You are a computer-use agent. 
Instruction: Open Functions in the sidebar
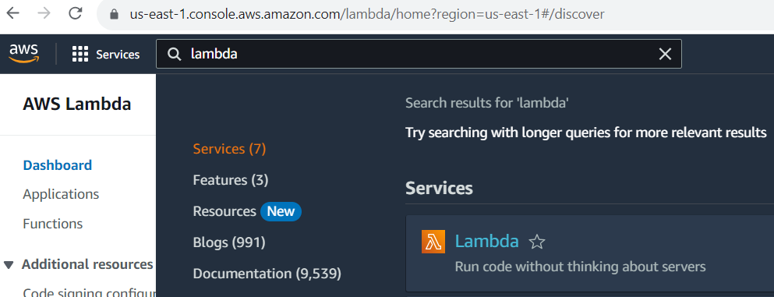(53, 224)
